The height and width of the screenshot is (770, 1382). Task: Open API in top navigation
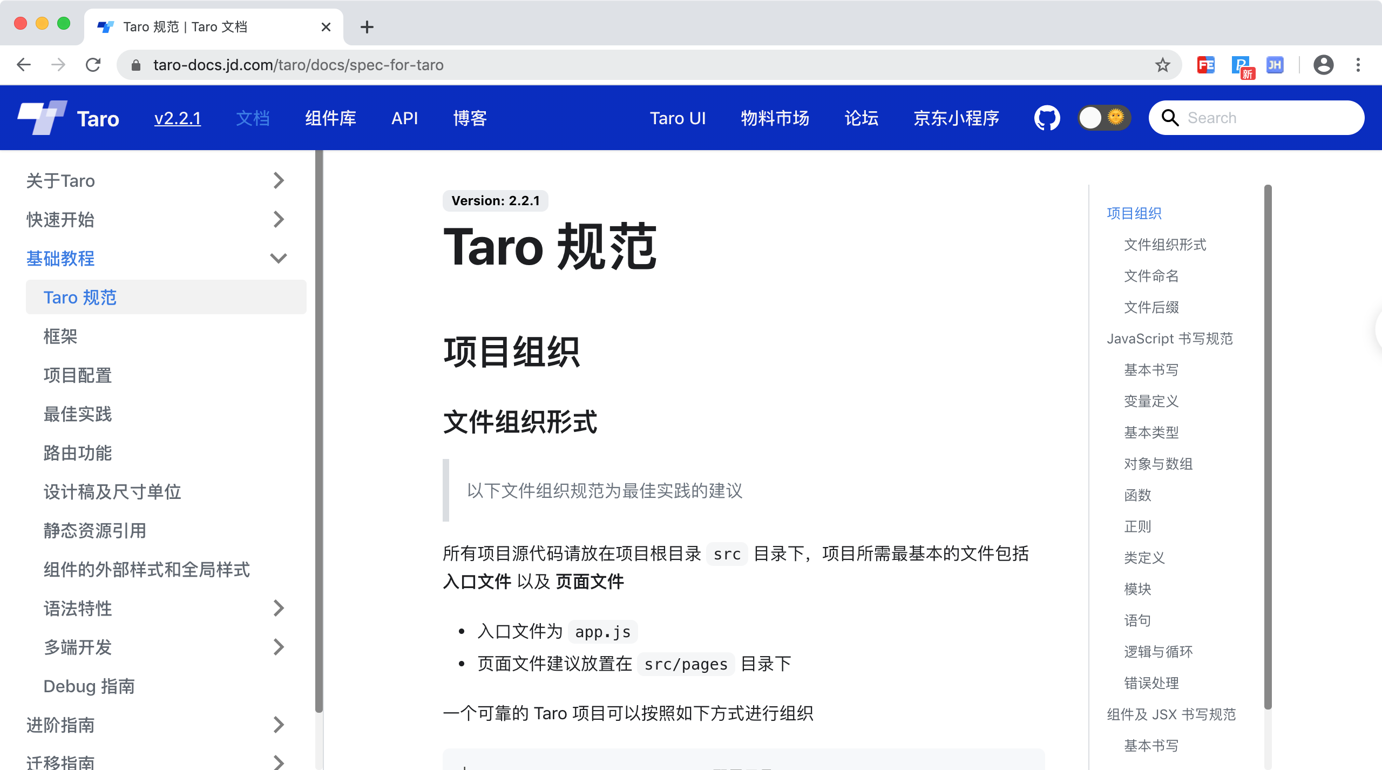tap(404, 118)
